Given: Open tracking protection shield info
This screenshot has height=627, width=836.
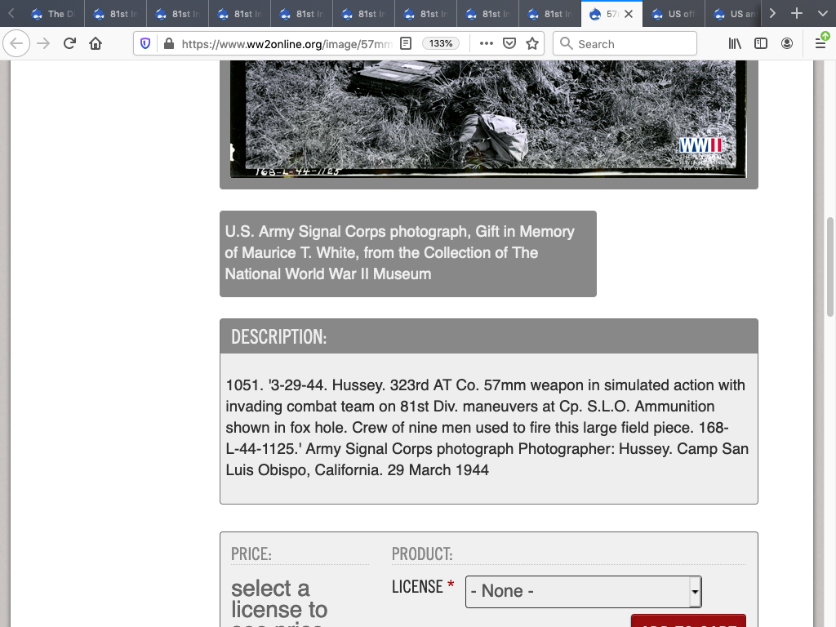Looking at the screenshot, I should click(x=145, y=43).
